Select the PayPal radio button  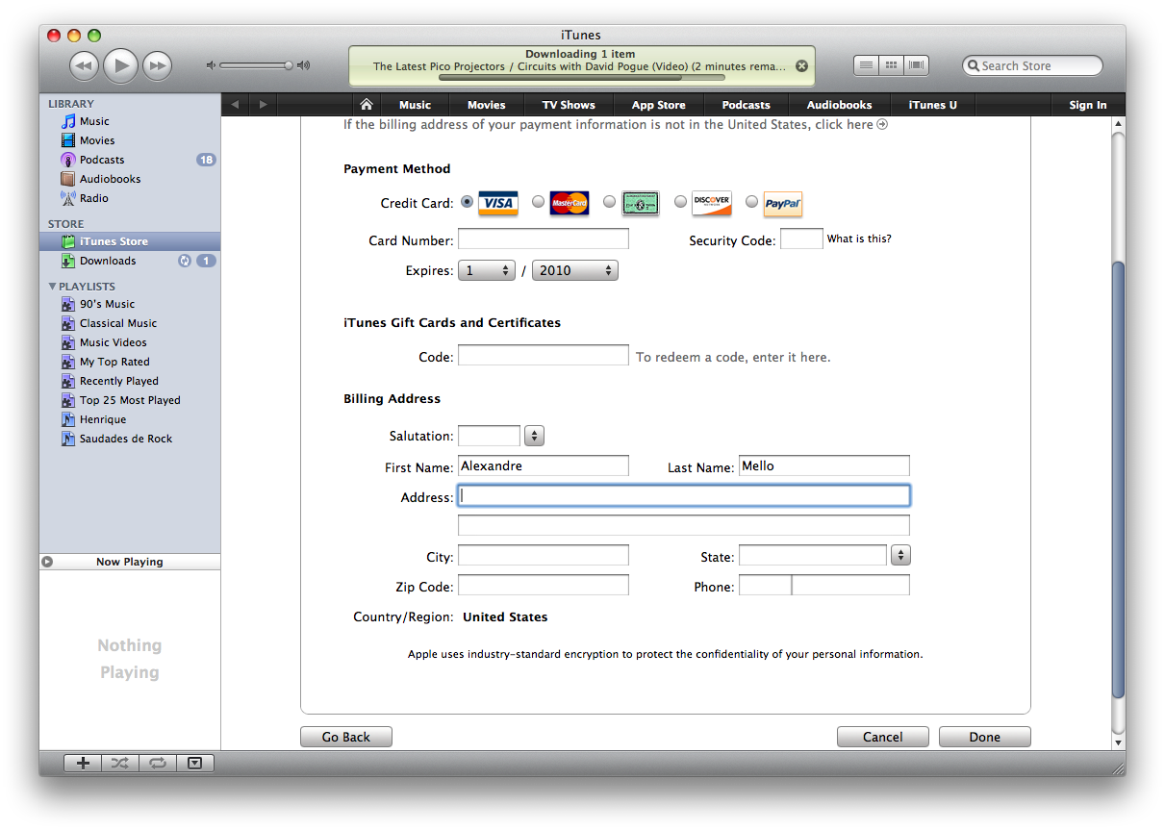coord(751,202)
